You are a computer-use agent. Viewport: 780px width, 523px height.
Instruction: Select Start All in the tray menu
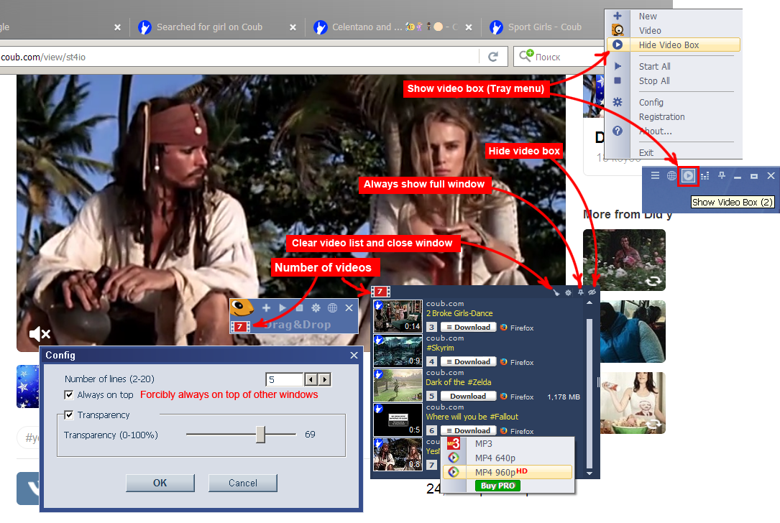655,66
